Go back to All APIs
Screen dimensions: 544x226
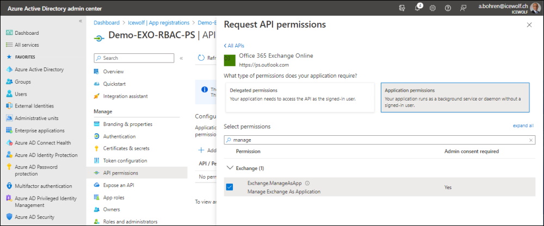tap(234, 46)
